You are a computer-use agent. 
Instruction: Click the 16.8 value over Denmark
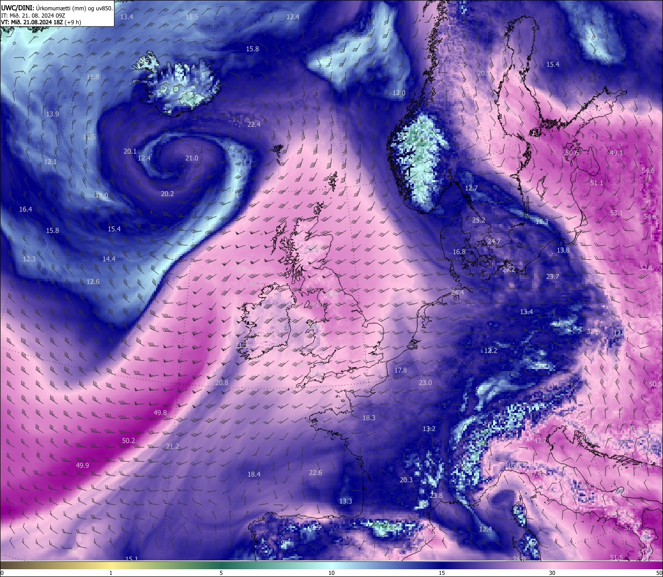click(x=459, y=251)
